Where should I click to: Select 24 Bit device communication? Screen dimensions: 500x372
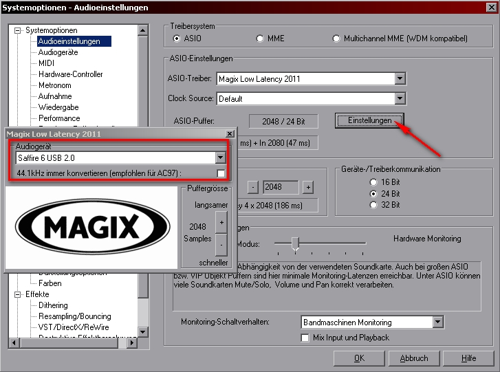coord(373,193)
